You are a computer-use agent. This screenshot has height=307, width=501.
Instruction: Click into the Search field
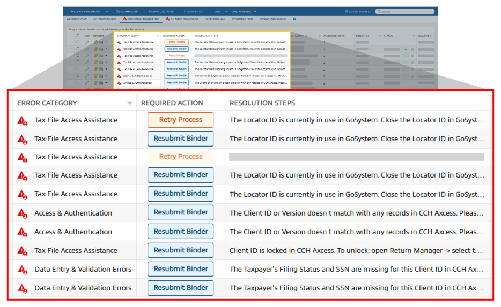[x=405, y=11]
